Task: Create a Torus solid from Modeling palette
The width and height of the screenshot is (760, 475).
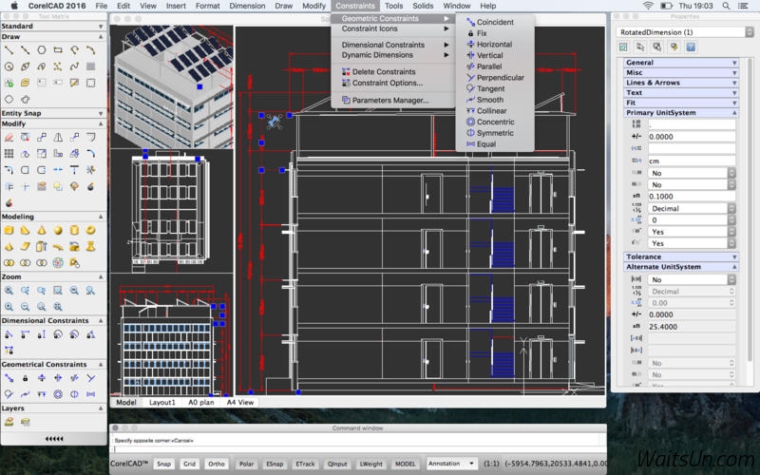Action: click(x=90, y=230)
